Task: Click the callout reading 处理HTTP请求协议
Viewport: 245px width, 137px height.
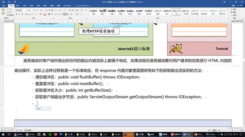Action: (99, 31)
